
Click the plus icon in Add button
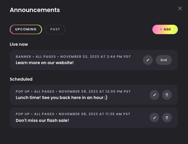pos(161,29)
